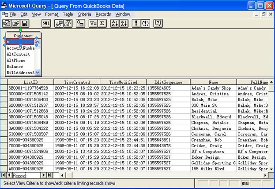The width and height of the screenshot is (275, 189).
Task: Click vertical scrollbar up arrow of results grid
Action: pos(271,82)
